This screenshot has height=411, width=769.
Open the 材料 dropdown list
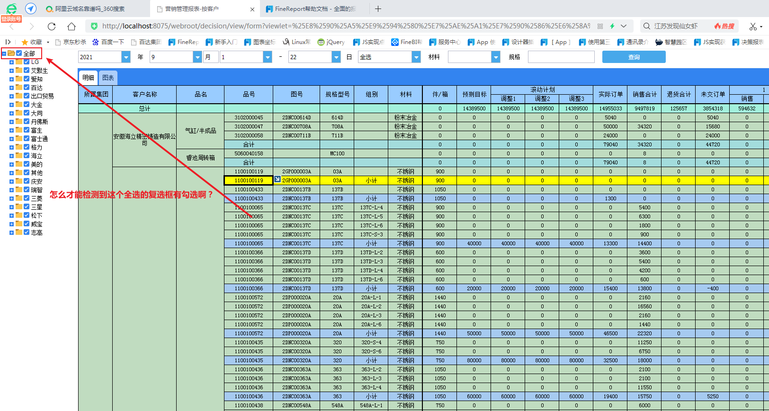pos(496,57)
